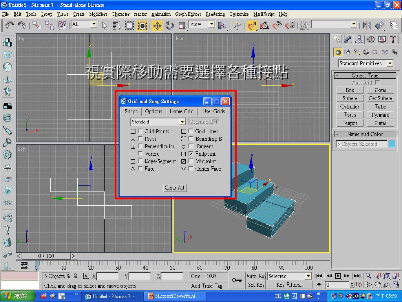Open the All selection filter dropdown
402x302 pixels.
tap(84, 24)
